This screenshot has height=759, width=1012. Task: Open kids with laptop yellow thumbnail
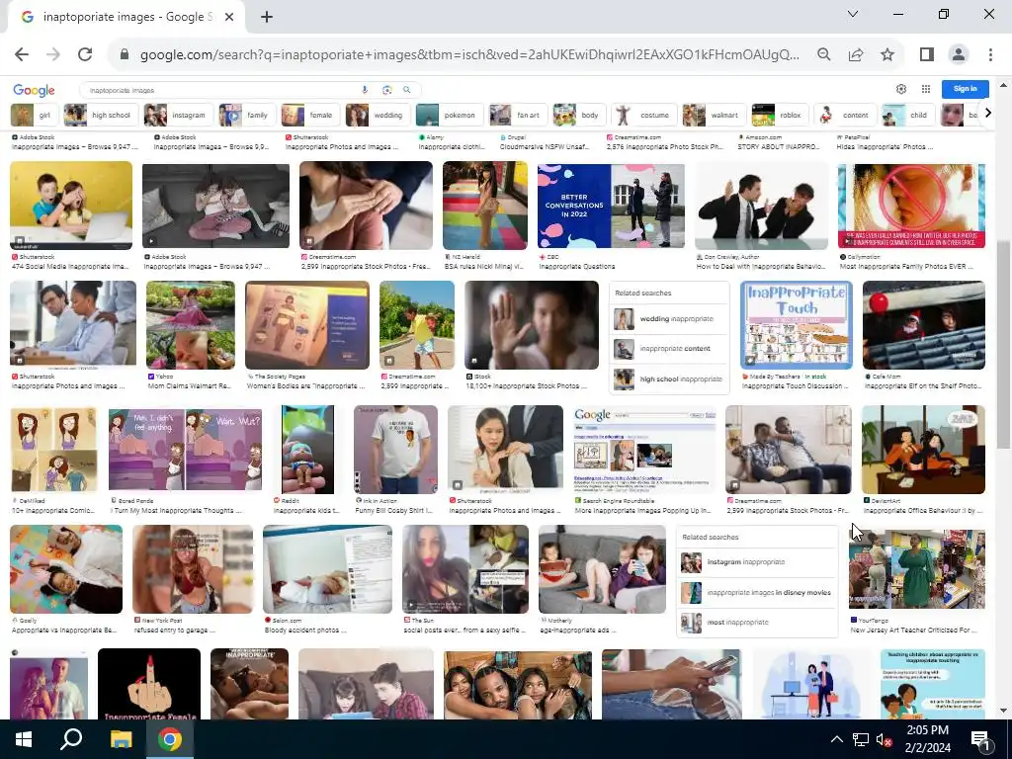coord(71,206)
